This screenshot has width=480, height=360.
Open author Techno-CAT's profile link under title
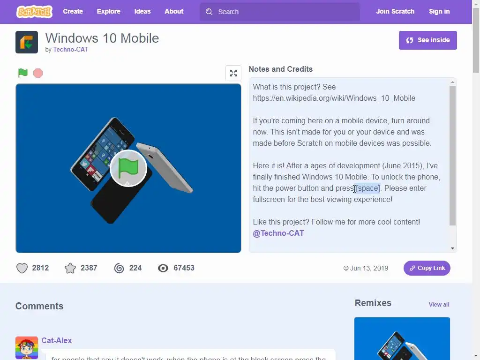(70, 49)
